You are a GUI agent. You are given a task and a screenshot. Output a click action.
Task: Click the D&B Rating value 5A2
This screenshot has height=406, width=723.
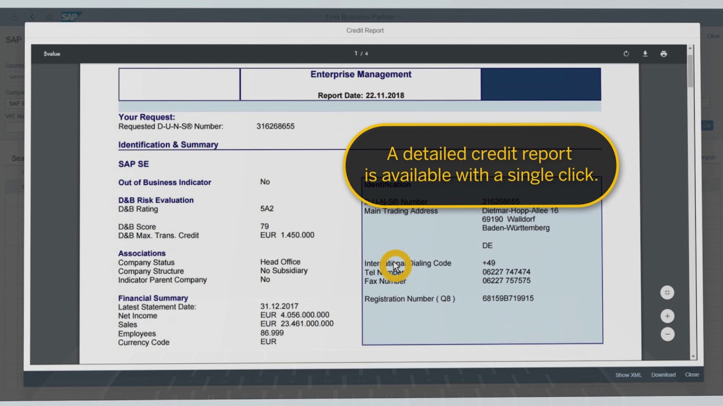(267, 209)
